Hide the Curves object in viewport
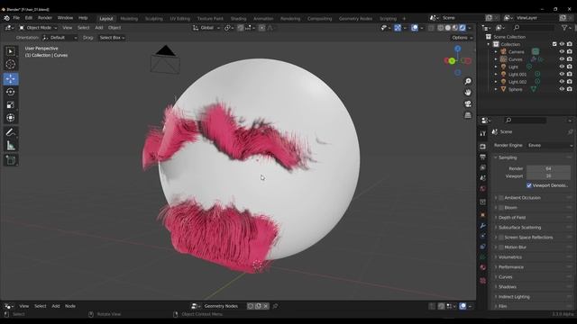Viewport: 577px width, 324px height. pyautogui.click(x=562, y=59)
